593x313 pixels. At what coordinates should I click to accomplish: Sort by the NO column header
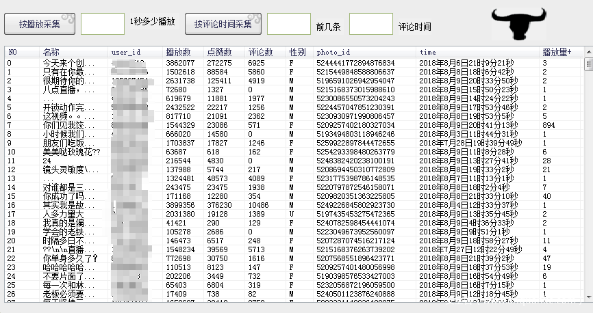[22, 52]
